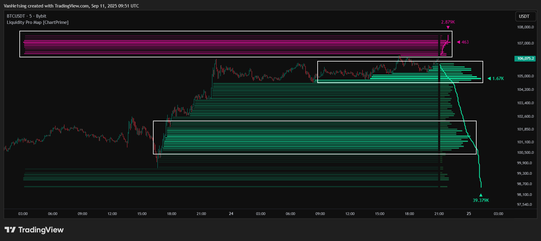Click the pink down arrow below 2.879K
This screenshot has width=541, height=241.
[x=448, y=27]
